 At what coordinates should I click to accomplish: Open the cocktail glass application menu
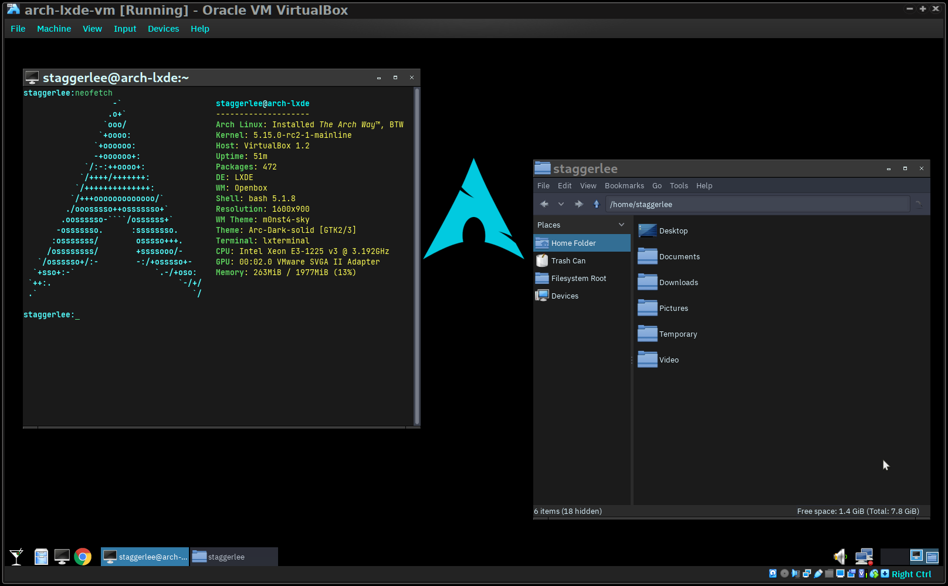click(16, 557)
